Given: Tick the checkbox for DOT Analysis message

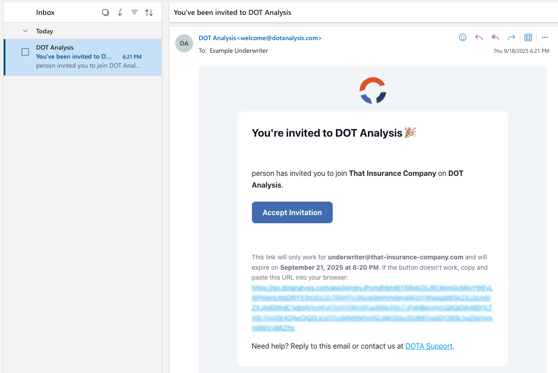Looking at the screenshot, I should click(x=25, y=52).
